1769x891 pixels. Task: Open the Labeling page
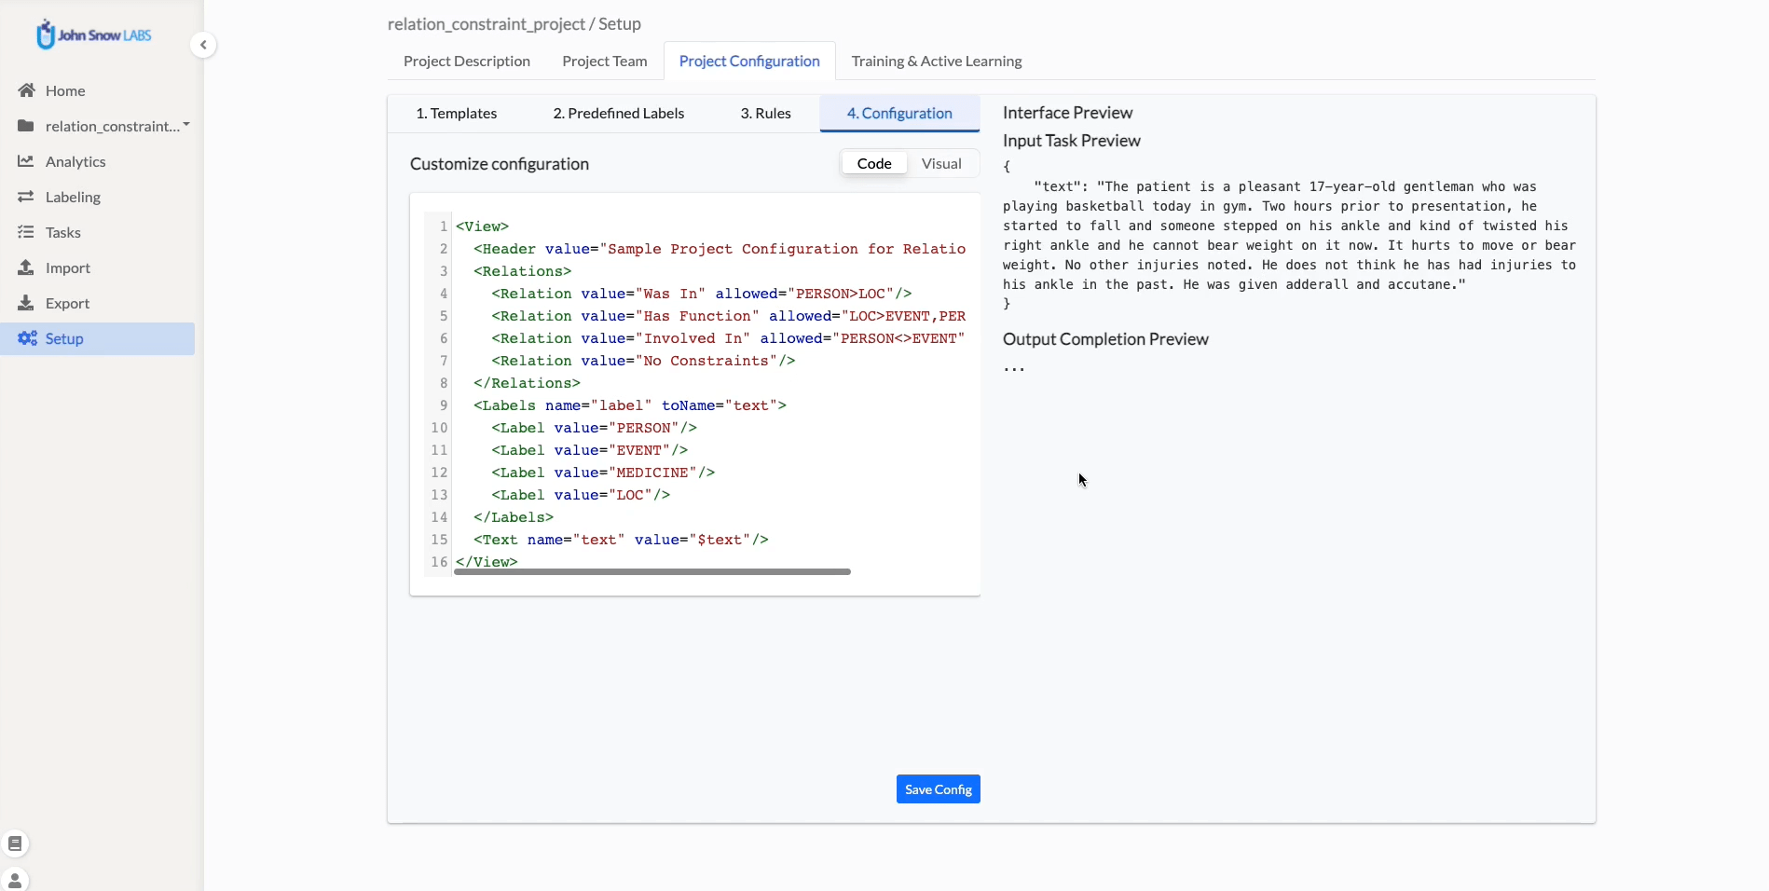click(x=73, y=197)
